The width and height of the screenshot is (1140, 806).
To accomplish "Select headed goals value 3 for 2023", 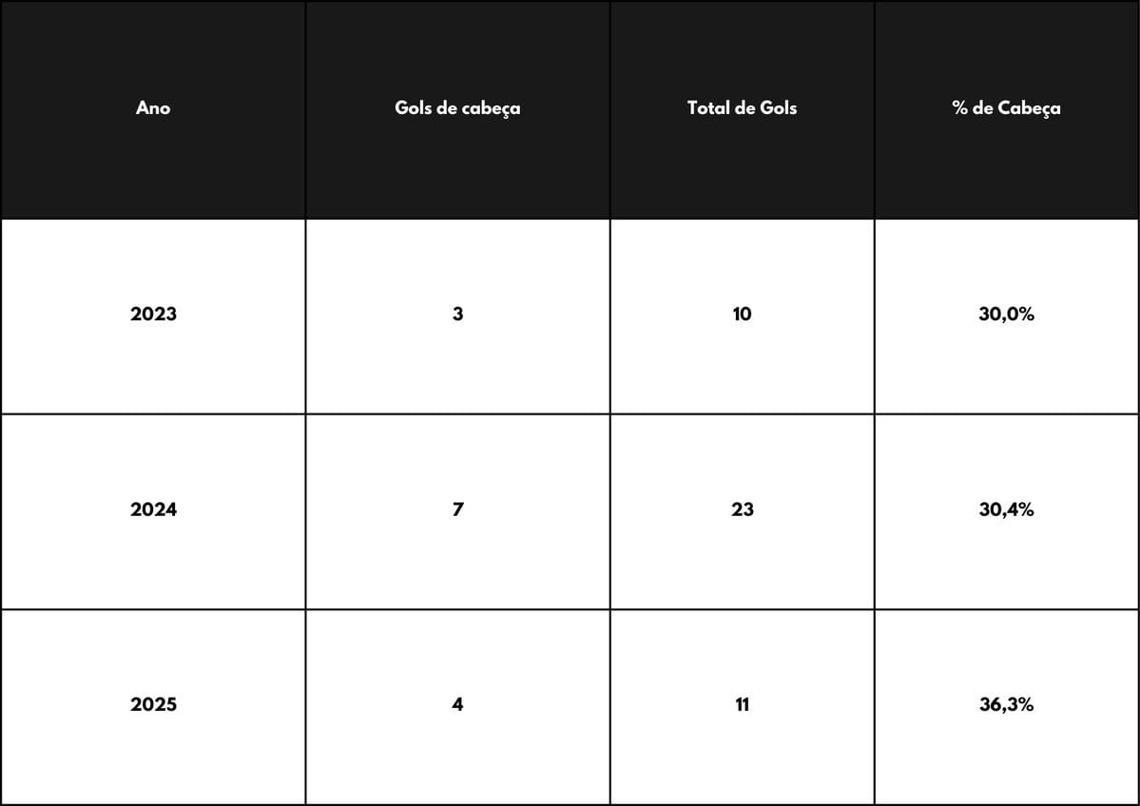I will (x=457, y=315).
